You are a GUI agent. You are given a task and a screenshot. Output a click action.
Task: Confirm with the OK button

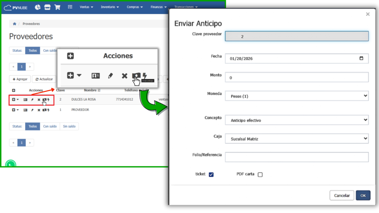click(363, 195)
